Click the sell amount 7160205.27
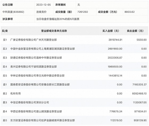 [x=139, y=84]
